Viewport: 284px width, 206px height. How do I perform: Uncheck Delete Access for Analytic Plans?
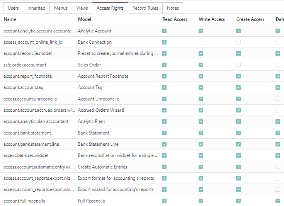[x=278, y=121]
